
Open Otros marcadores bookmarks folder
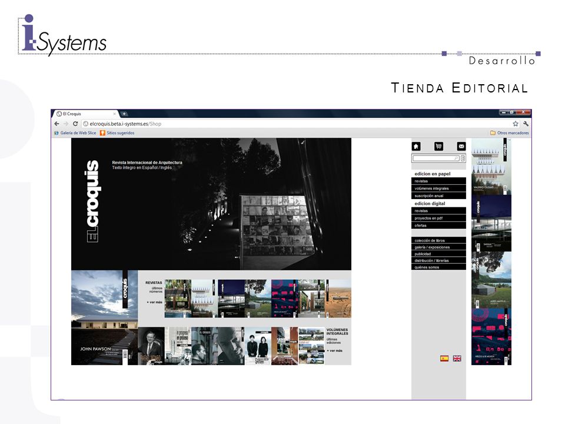(x=510, y=133)
